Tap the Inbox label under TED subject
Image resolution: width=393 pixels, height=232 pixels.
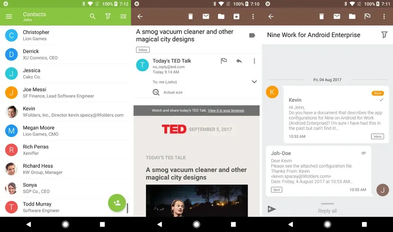[x=143, y=50]
